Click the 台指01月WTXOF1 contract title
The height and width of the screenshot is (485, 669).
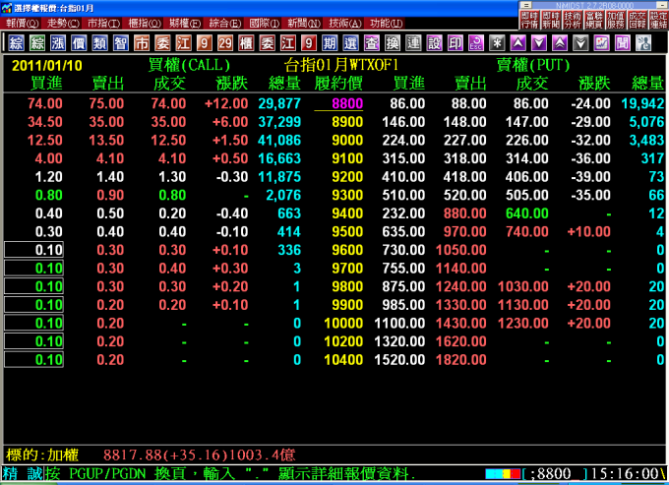click(x=341, y=65)
